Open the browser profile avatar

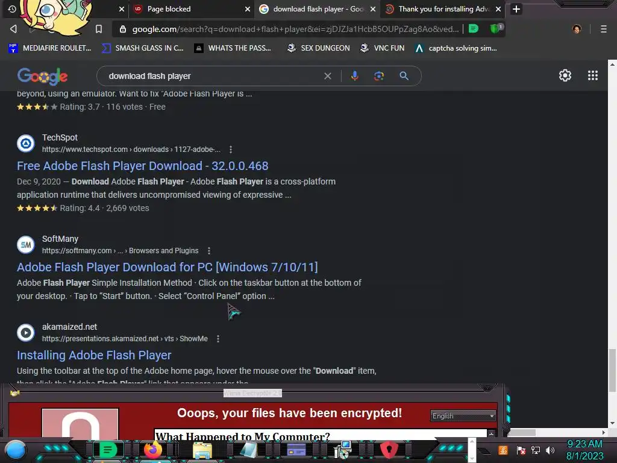pyautogui.click(x=577, y=29)
